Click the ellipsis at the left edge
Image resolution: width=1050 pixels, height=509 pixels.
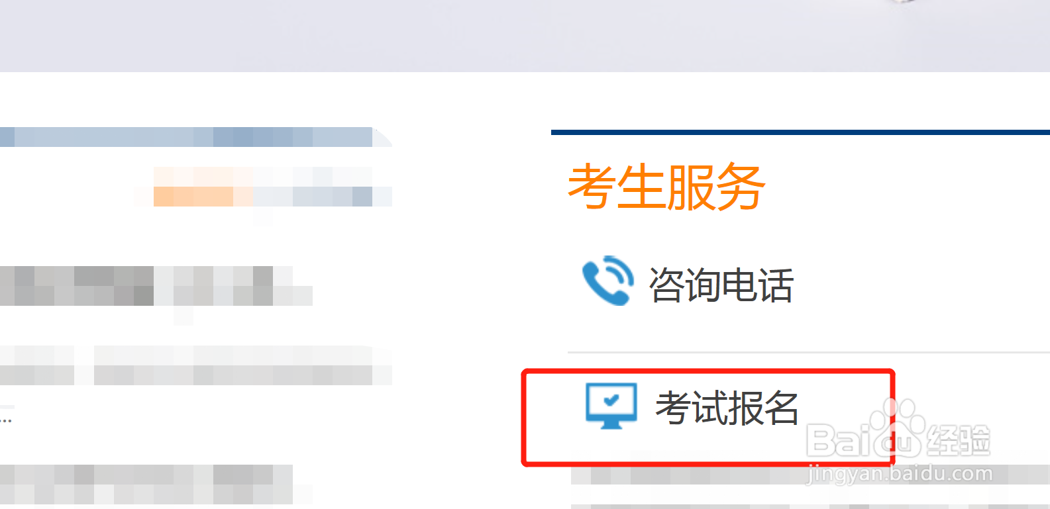point(6,420)
